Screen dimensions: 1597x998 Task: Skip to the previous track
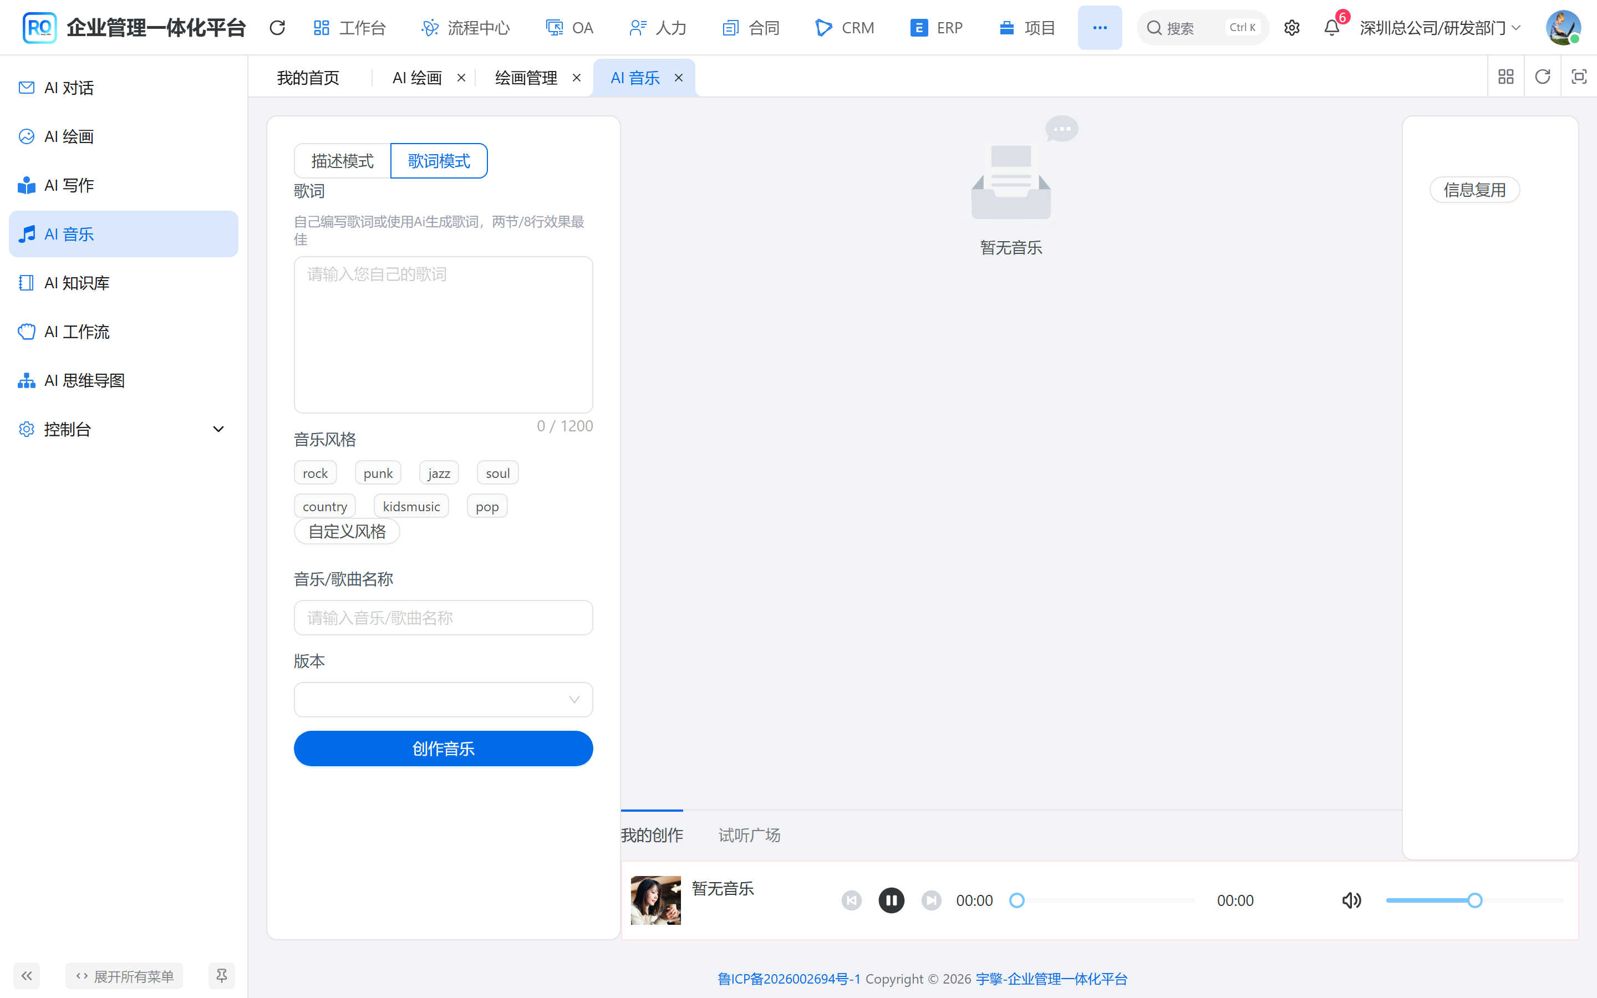click(851, 900)
